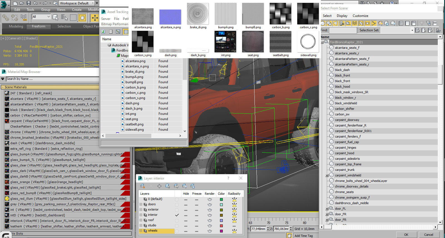Click the Refresh icon in Asset Tracking

(x=103, y=32)
